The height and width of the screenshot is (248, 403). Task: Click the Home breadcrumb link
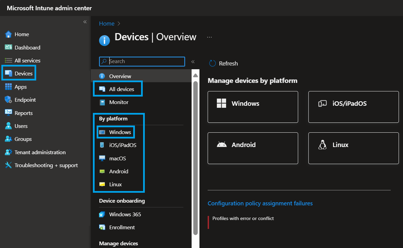point(107,24)
